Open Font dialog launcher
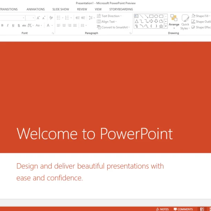Screen dimensions: 211x211 pos(53,33)
